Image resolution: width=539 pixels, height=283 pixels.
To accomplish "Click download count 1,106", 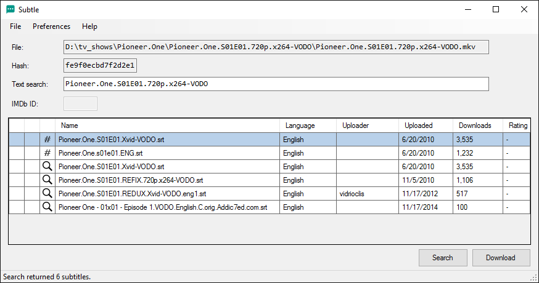I will 465,180.
